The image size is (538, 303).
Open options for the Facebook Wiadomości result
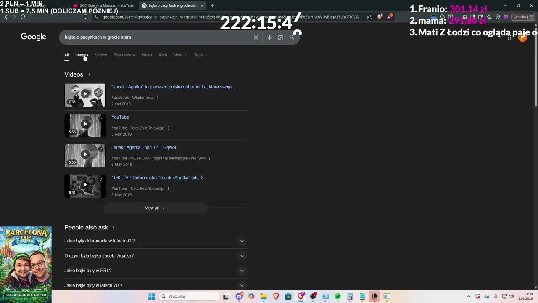[x=158, y=98]
